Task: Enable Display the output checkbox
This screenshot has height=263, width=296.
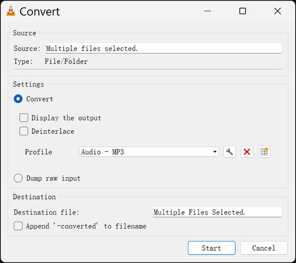Action: tap(24, 118)
